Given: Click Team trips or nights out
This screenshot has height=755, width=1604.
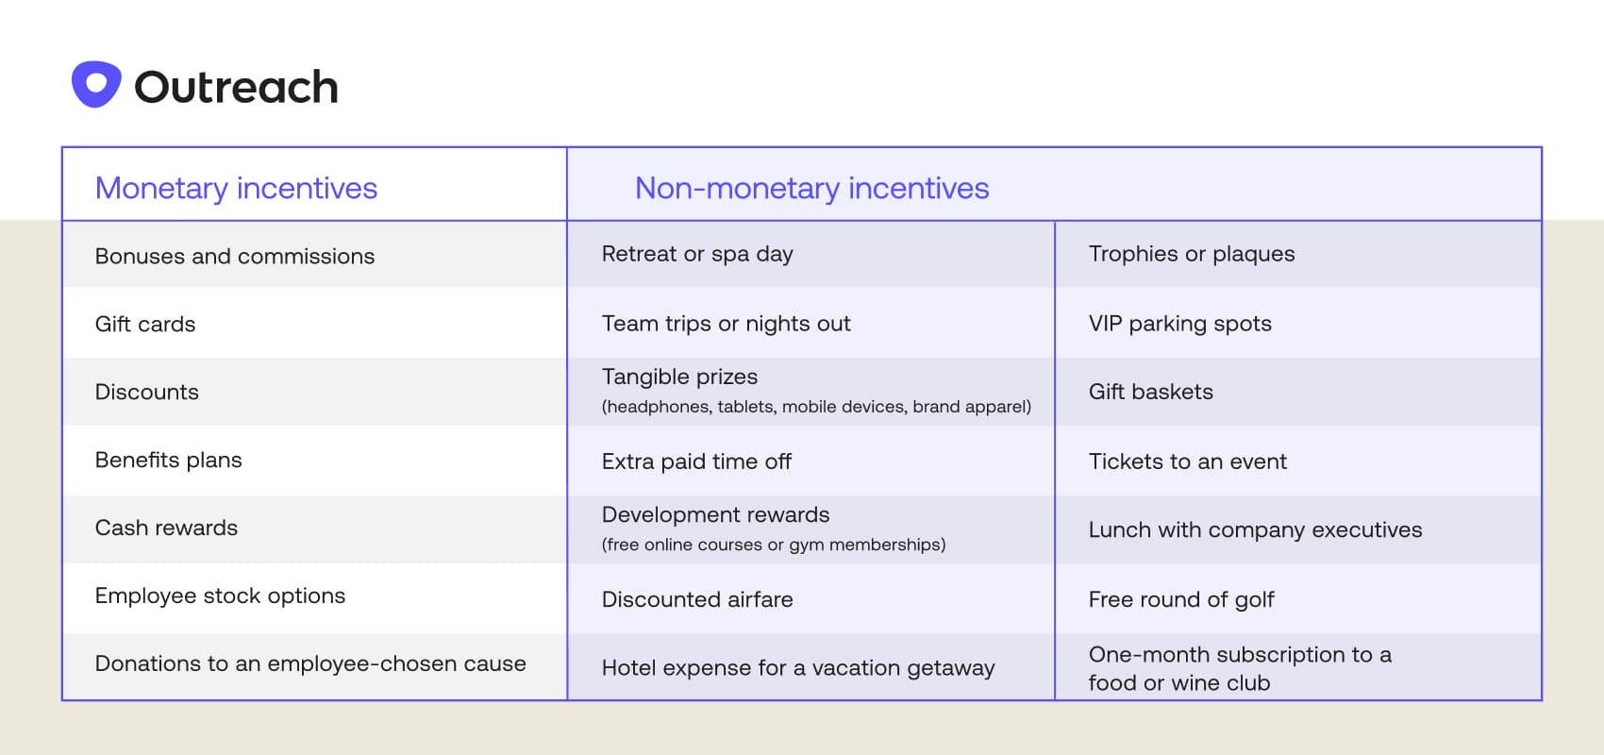Looking at the screenshot, I should [x=726, y=324].
